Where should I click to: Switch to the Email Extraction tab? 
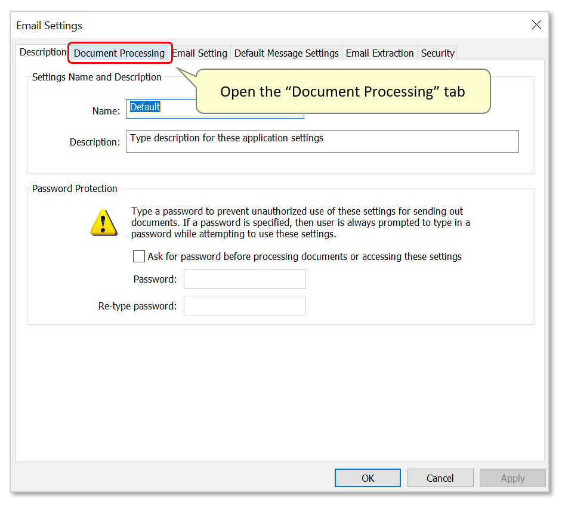(379, 53)
